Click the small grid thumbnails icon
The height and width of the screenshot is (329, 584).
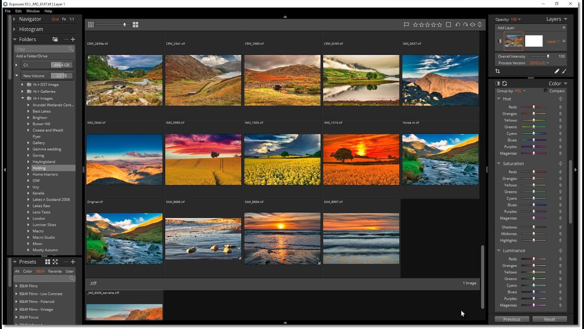[x=91, y=25]
